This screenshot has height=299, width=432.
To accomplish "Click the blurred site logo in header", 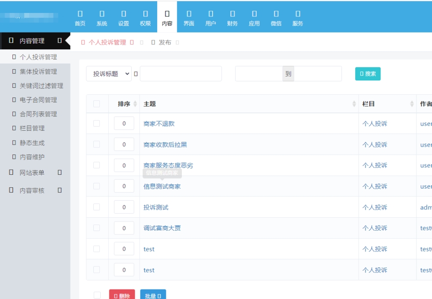I will 29,17.
